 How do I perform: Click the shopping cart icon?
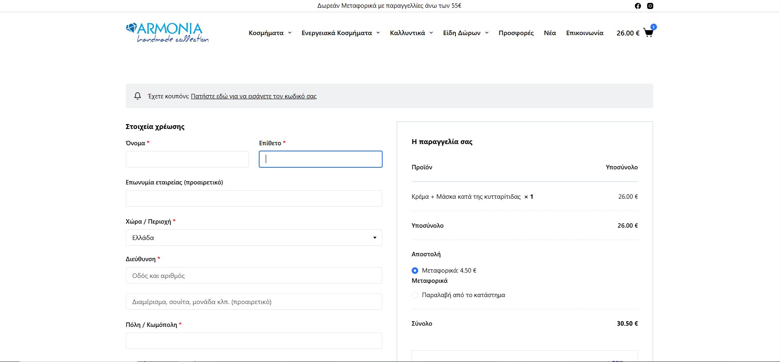[x=648, y=33]
